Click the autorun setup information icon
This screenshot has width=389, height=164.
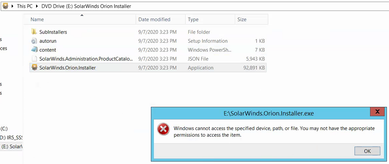click(34, 41)
